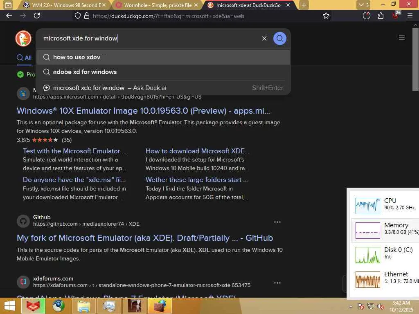Click the Microsoft apps result favicon
Image resolution: width=419 pixels, height=314 pixels.
(23, 94)
